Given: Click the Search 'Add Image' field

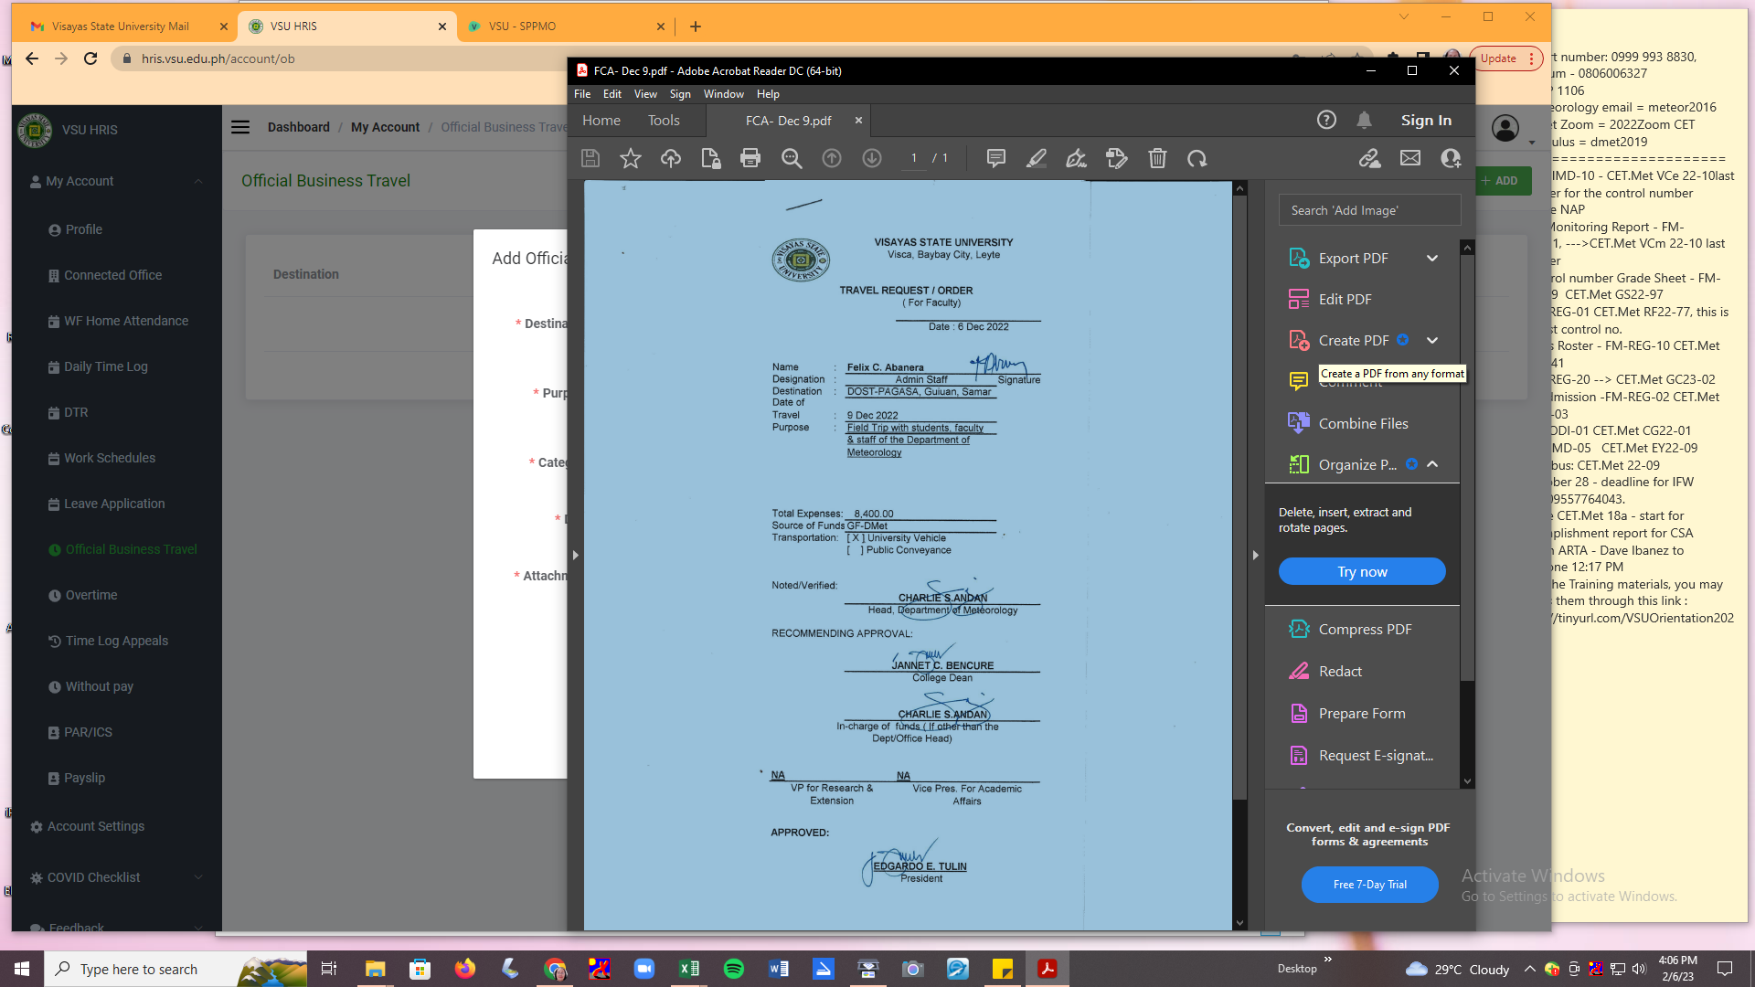Looking at the screenshot, I should 1368,210.
